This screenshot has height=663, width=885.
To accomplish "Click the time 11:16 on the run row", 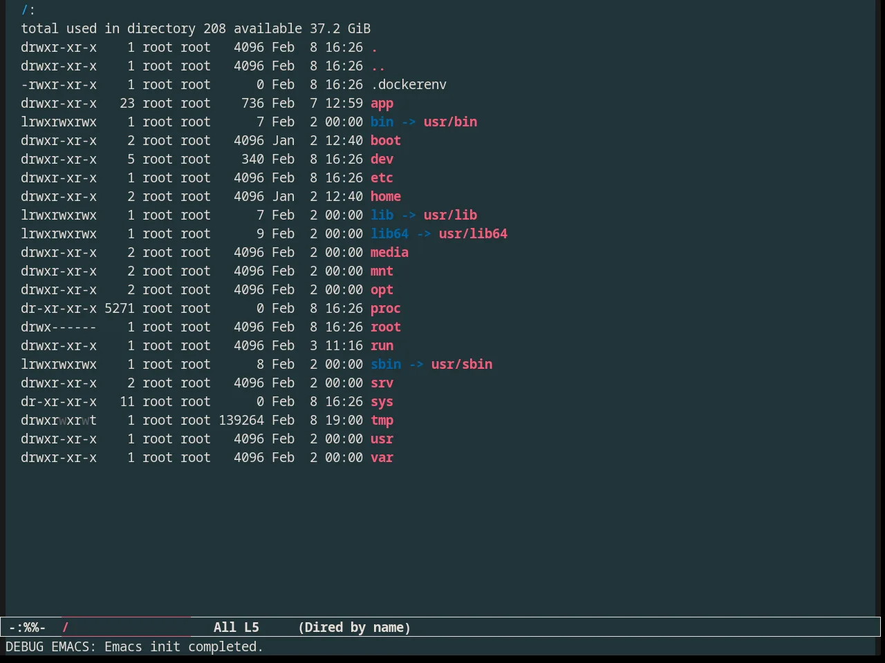I will [x=344, y=346].
